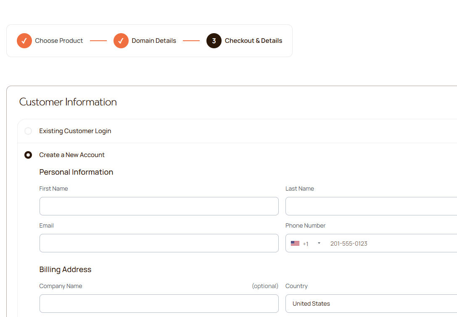Screen dimensions: 457x317
Task: Open the phone country code dropdown arrow
Action: click(319, 244)
